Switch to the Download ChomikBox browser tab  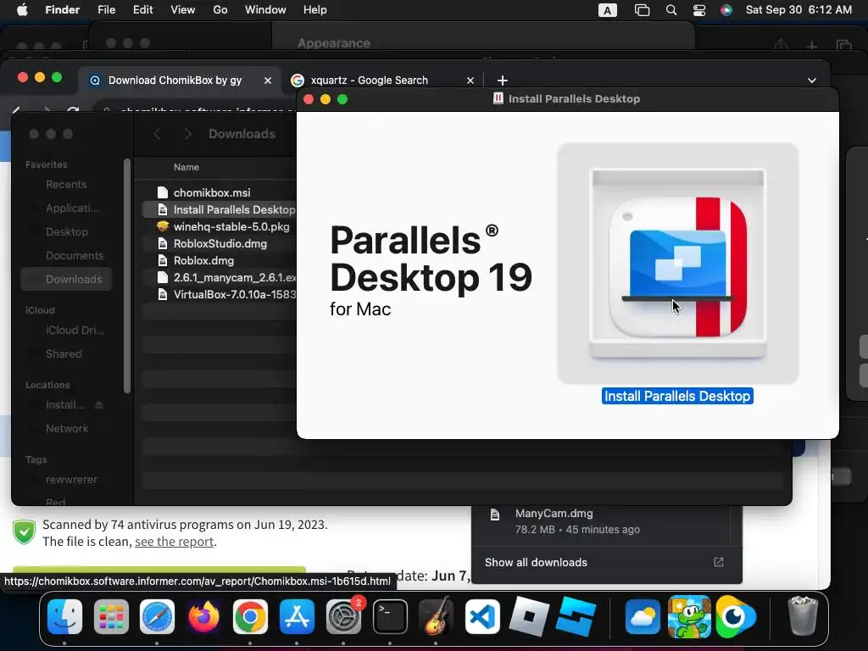coord(181,81)
